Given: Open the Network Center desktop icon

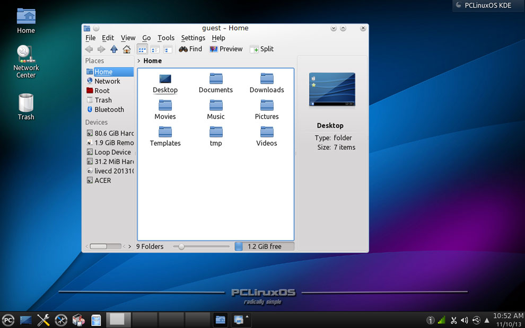Looking at the screenshot, I should pyautogui.click(x=26, y=61).
